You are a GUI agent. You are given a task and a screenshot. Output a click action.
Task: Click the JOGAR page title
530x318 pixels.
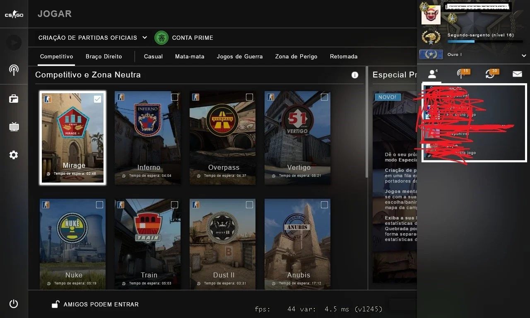(55, 14)
